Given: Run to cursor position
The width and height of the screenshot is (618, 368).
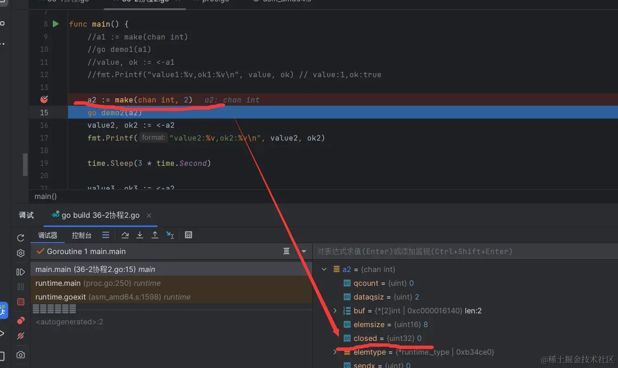Looking at the screenshot, I should click(x=170, y=235).
